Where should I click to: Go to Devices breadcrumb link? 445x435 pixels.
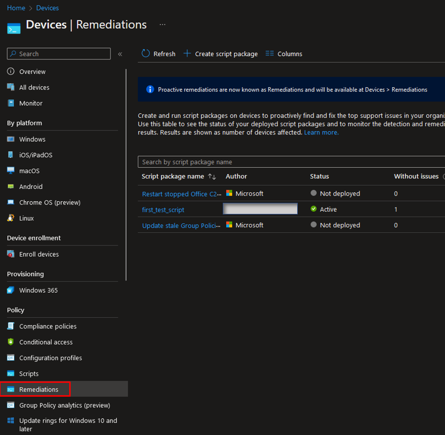47,8
